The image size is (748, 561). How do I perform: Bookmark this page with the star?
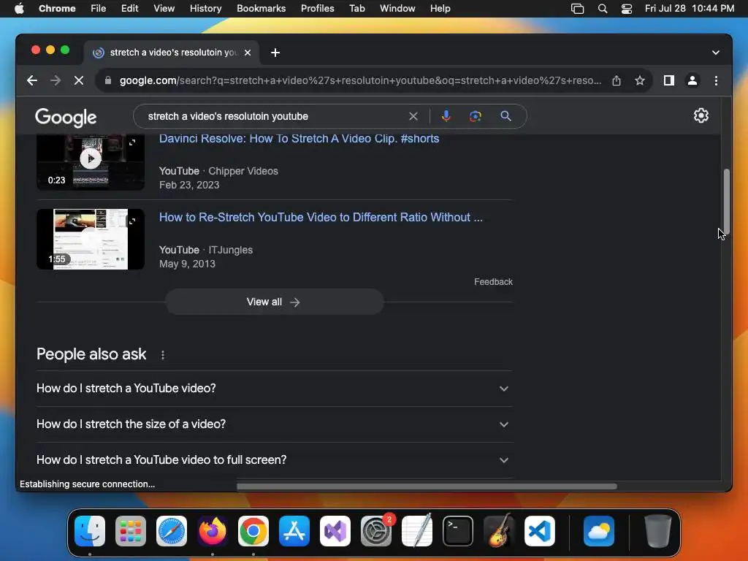point(640,80)
